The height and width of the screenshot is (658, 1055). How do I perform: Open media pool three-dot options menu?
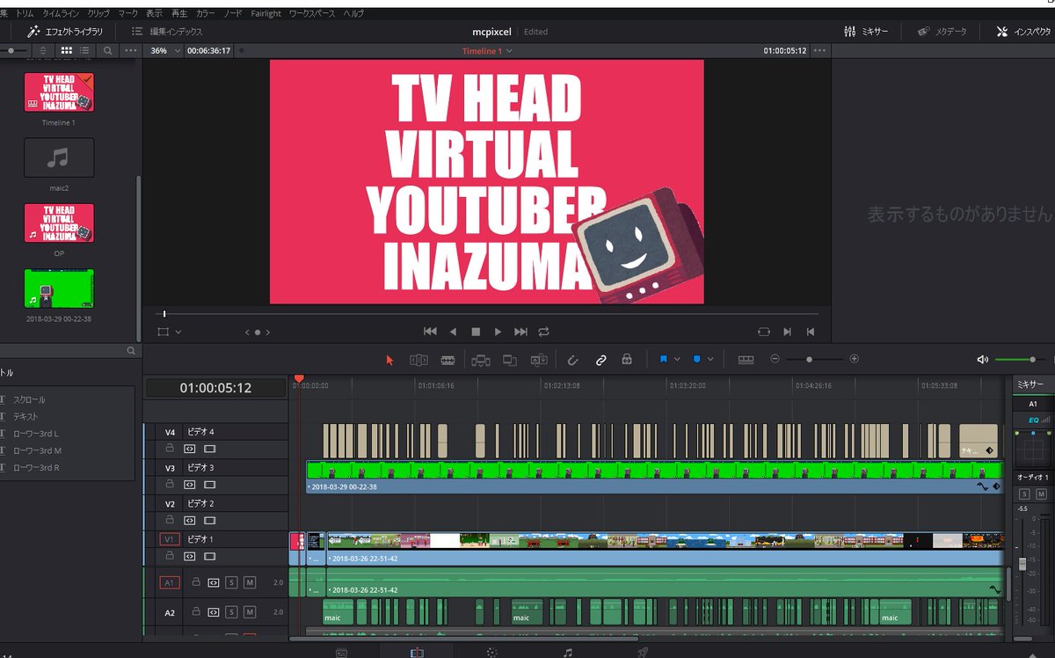[130, 50]
